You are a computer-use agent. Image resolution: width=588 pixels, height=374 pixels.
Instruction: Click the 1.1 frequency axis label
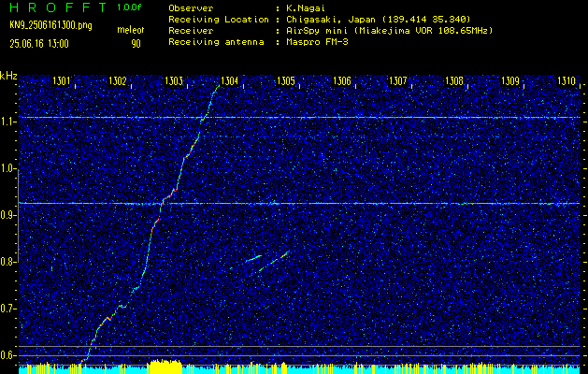pyautogui.click(x=6, y=122)
